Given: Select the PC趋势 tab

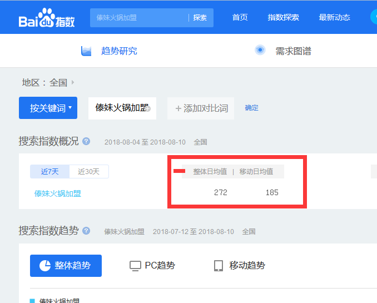Looking at the screenshot, I should [x=152, y=266].
